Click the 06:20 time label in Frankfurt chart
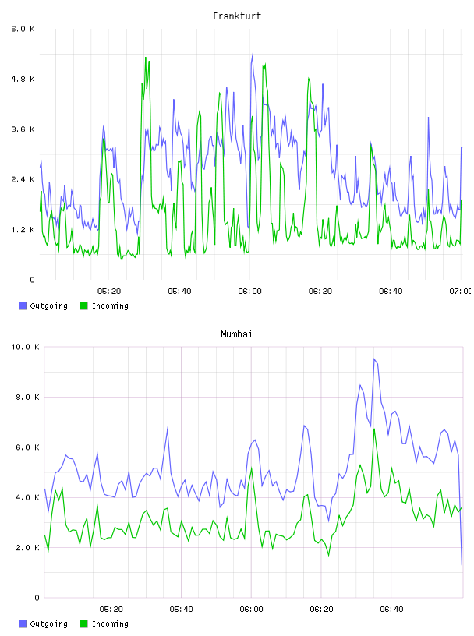Screen dimensions: 474x636 pyautogui.click(x=320, y=291)
